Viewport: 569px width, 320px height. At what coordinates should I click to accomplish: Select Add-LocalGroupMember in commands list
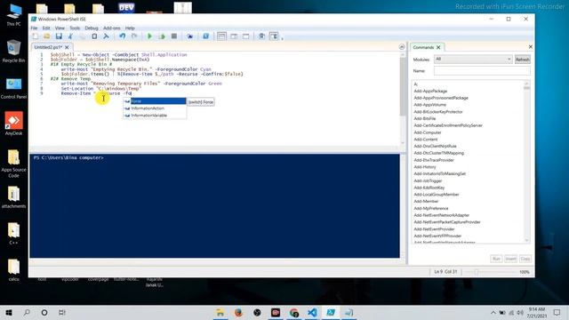(437, 195)
